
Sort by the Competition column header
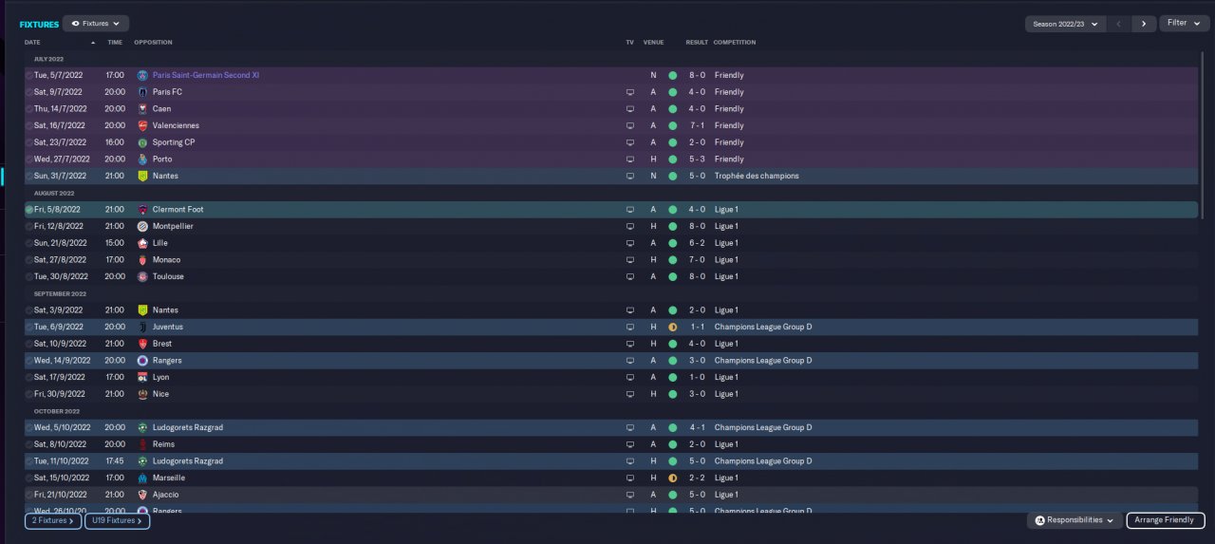point(734,43)
